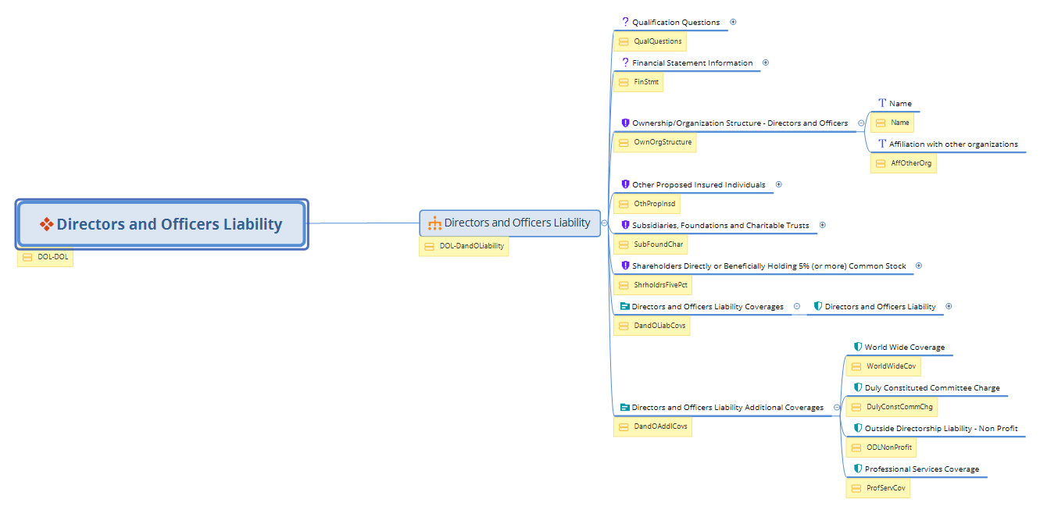
Task: Select the Outside Directorship Liability - Non Profit topic
Action: pos(941,429)
